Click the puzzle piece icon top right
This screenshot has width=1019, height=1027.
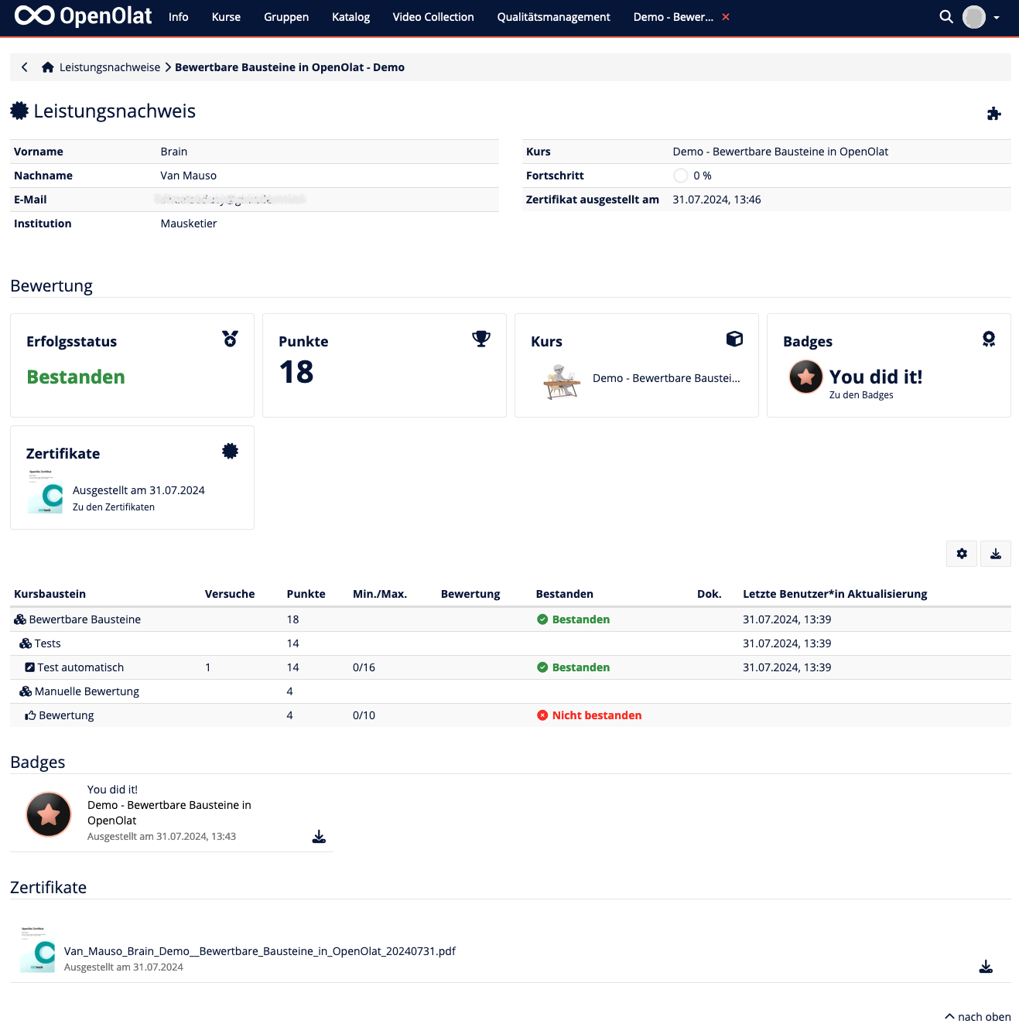coord(994,114)
